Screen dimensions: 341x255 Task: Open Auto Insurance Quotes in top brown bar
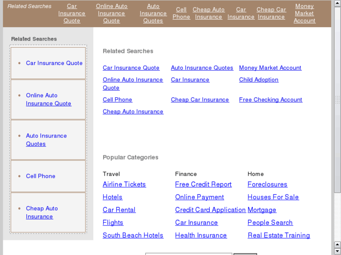pos(153,14)
